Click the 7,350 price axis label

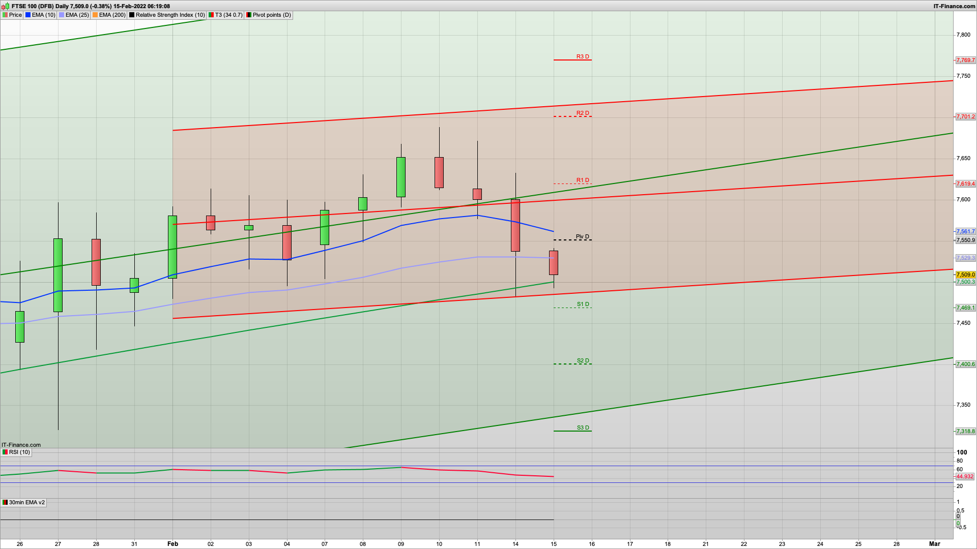[x=963, y=405]
